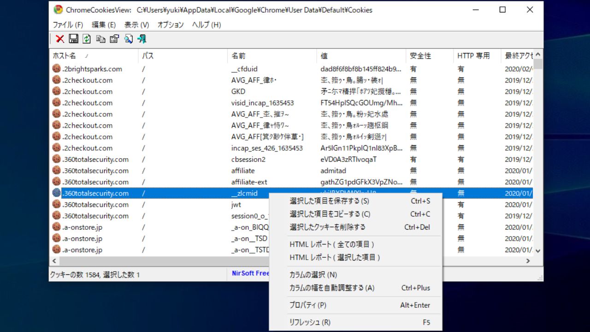Click the vertical scrollbar up arrow

tap(538, 54)
